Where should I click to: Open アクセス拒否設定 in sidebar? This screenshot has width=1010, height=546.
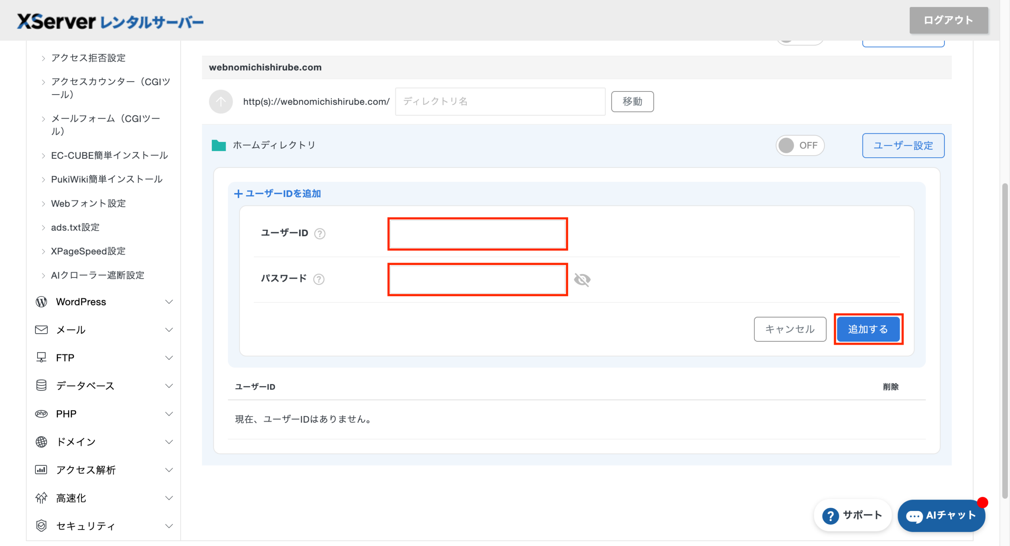[88, 58]
